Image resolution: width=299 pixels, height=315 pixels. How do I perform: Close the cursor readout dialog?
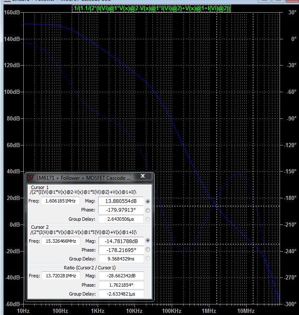[143, 176]
